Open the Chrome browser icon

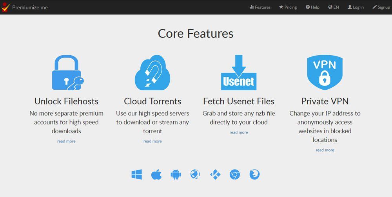pyautogui.click(x=235, y=174)
